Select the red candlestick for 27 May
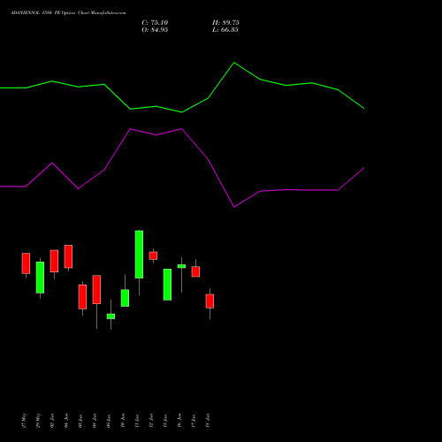The height and width of the screenshot is (442, 442). coord(26,263)
